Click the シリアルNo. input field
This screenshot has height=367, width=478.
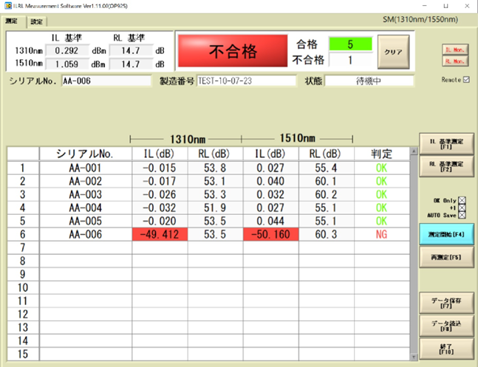(x=106, y=81)
